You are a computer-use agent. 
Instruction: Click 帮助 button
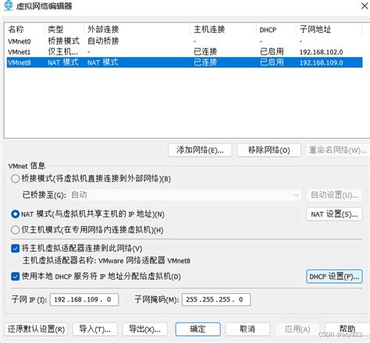347,329
